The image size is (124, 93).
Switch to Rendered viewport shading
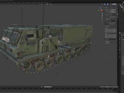pyautogui.click(x=116, y=4)
